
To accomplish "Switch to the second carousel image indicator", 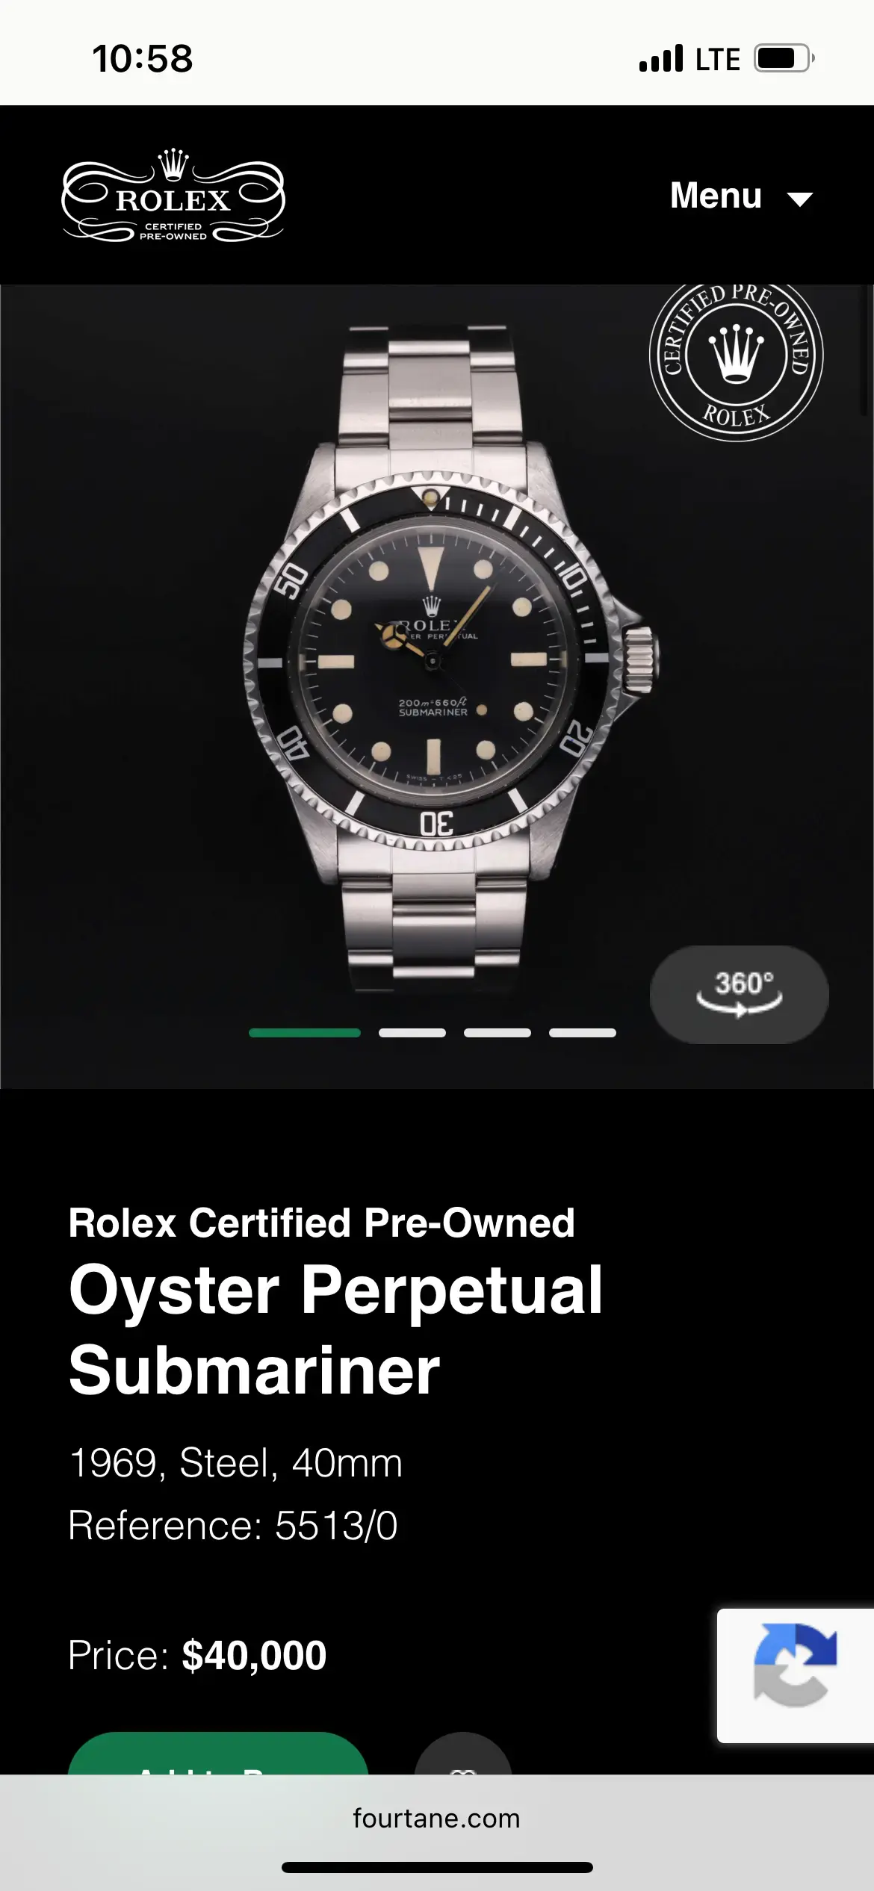I will [412, 1033].
